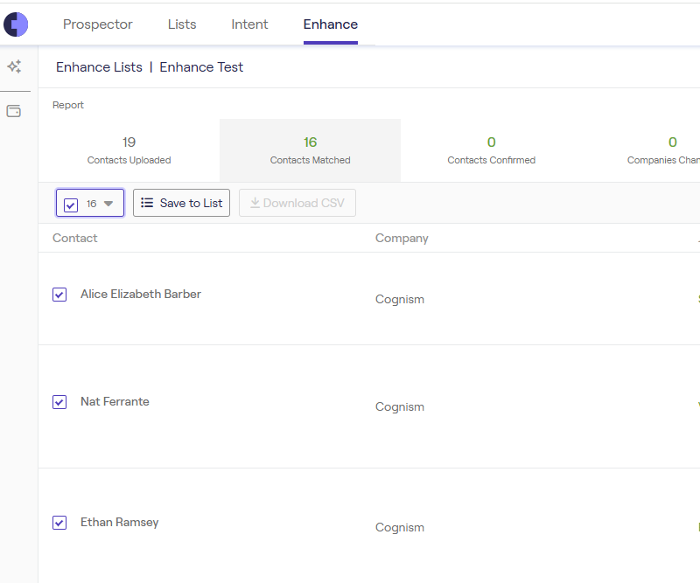Show the 19 Contacts Uploaded report
700x583 pixels.
point(129,150)
